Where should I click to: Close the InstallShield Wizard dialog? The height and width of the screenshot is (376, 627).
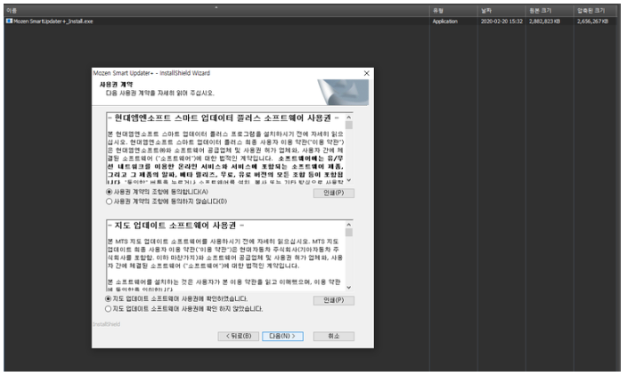click(367, 73)
